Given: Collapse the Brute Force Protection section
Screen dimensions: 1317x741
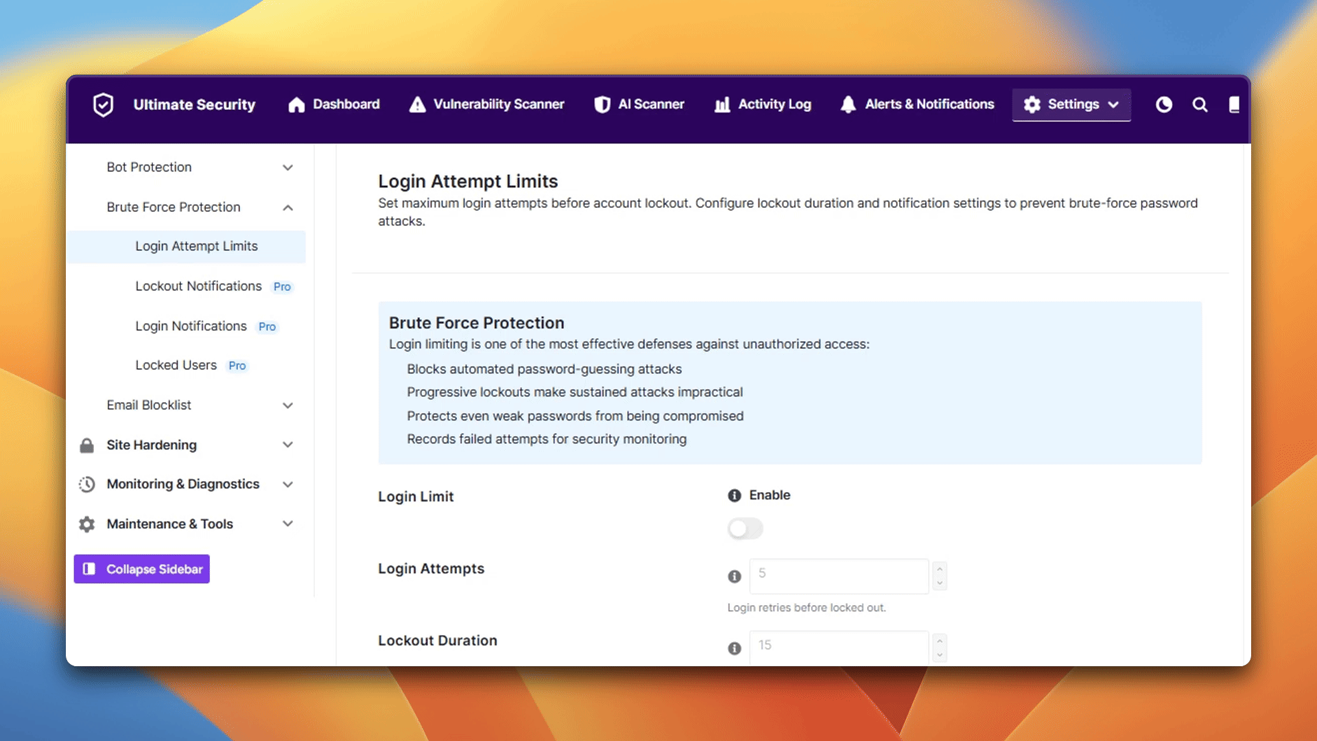Looking at the screenshot, I should (x=287, y=207).
